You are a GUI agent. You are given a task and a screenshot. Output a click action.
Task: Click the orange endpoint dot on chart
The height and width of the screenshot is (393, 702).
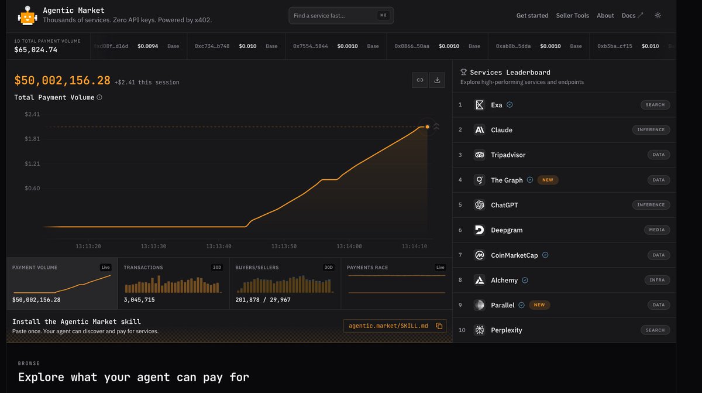coord(428,127)
